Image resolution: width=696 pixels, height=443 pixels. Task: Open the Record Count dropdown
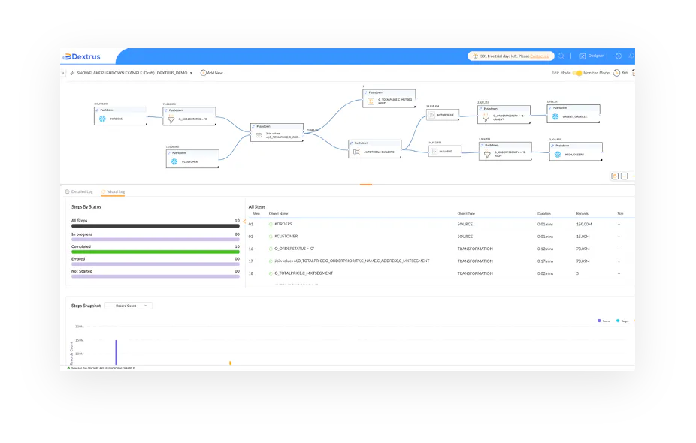[x=129, y=306]
